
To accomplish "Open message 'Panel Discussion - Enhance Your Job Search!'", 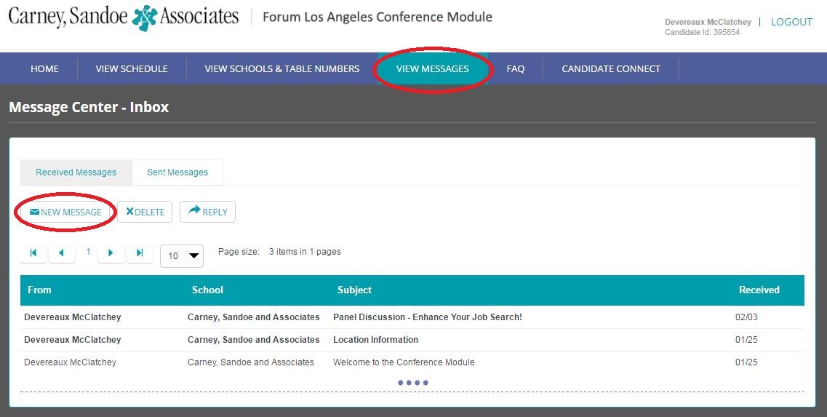I will click(x=428, y=317).
